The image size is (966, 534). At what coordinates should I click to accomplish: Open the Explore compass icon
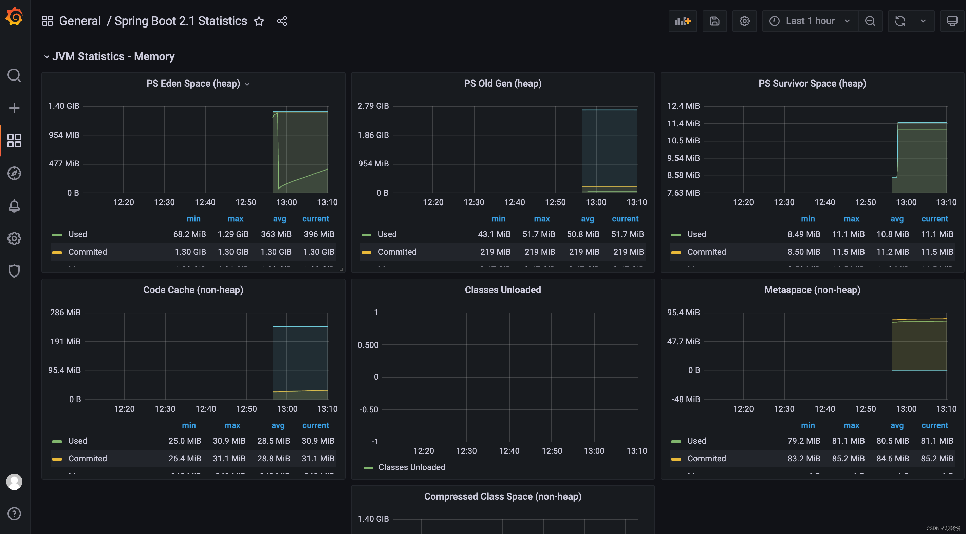[x=14, y=173]
